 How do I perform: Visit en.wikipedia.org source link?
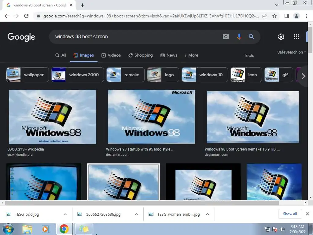pyautogui.click(x=20, y=155)
